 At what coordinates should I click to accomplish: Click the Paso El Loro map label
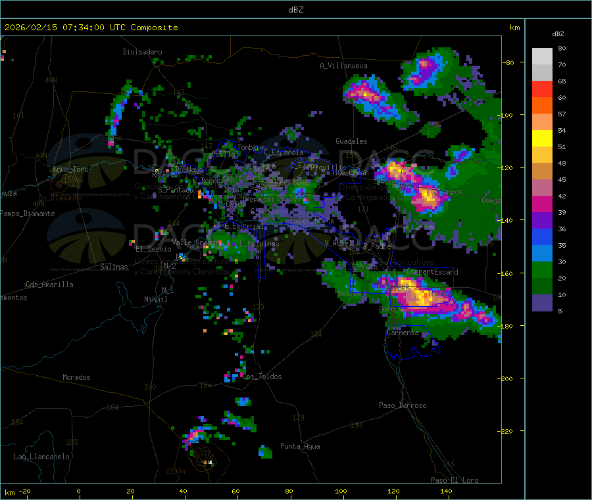point(455,480)
